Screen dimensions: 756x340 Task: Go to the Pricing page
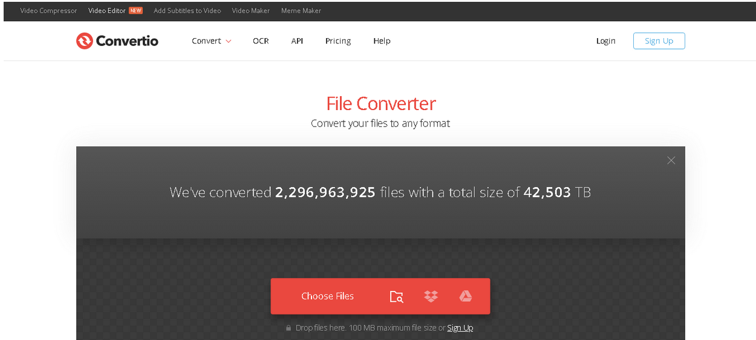coord(338,41)
